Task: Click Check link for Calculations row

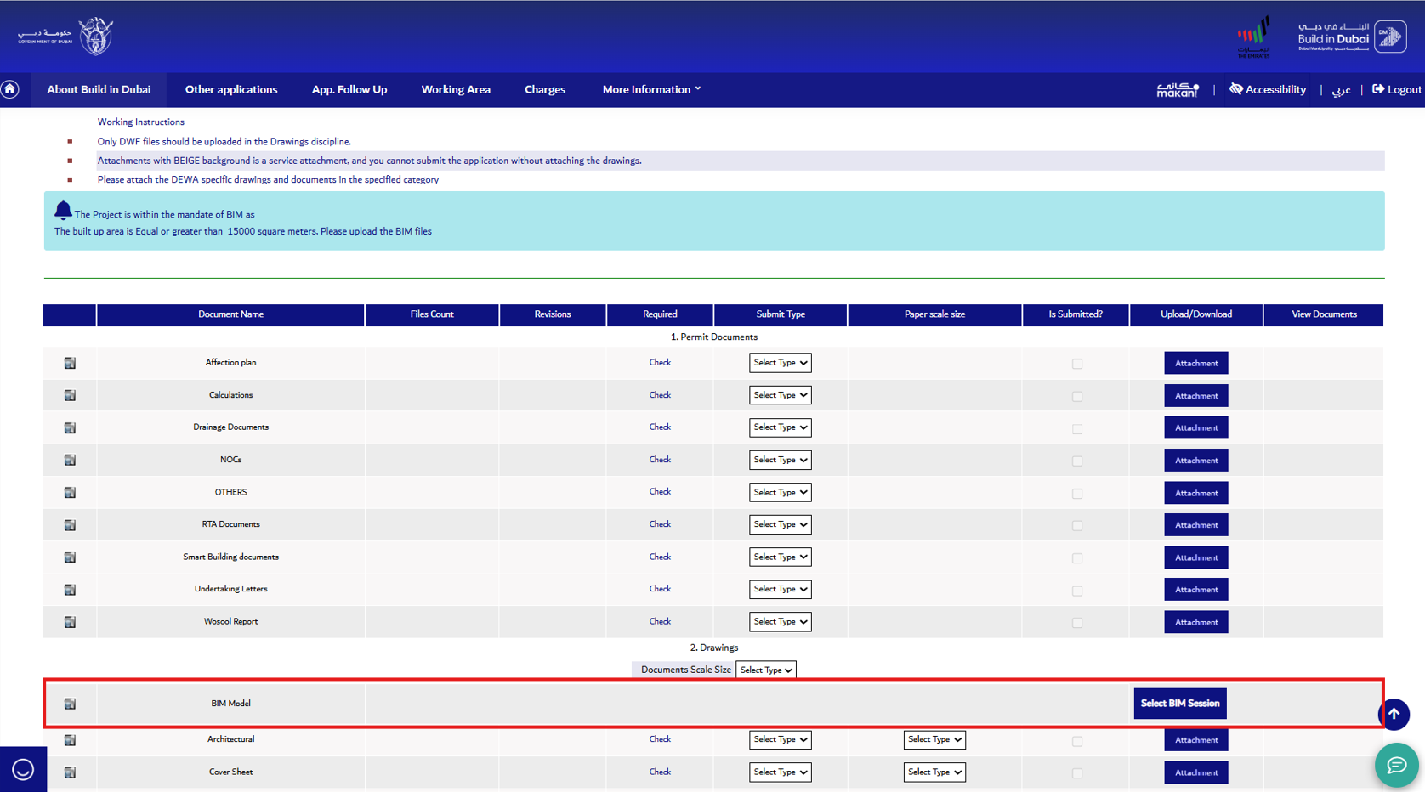Action: pyautogui.click(x=660, y=395)
